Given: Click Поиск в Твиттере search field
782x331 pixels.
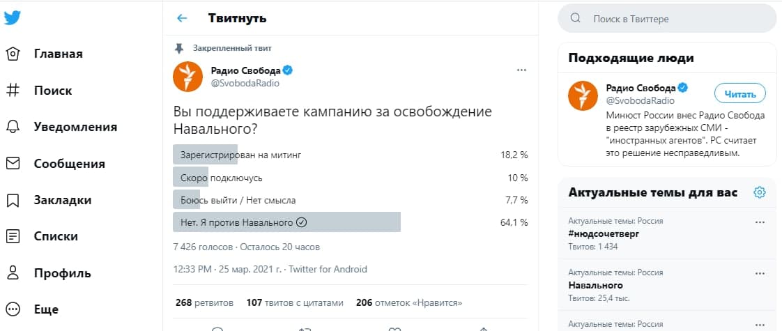Looking at the screenshot, I should coord(667,19).
